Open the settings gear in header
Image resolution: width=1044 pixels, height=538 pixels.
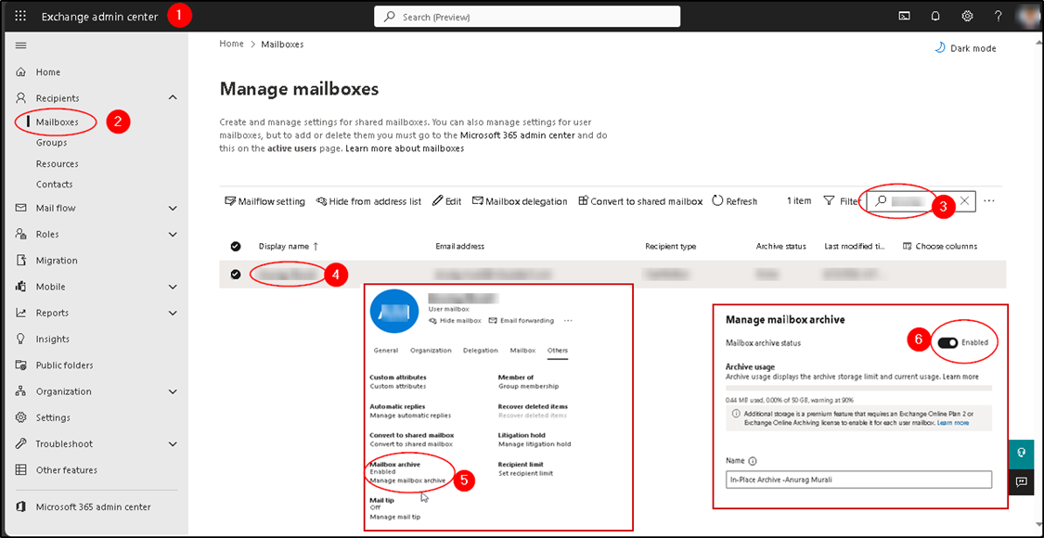tap(967, 17)
